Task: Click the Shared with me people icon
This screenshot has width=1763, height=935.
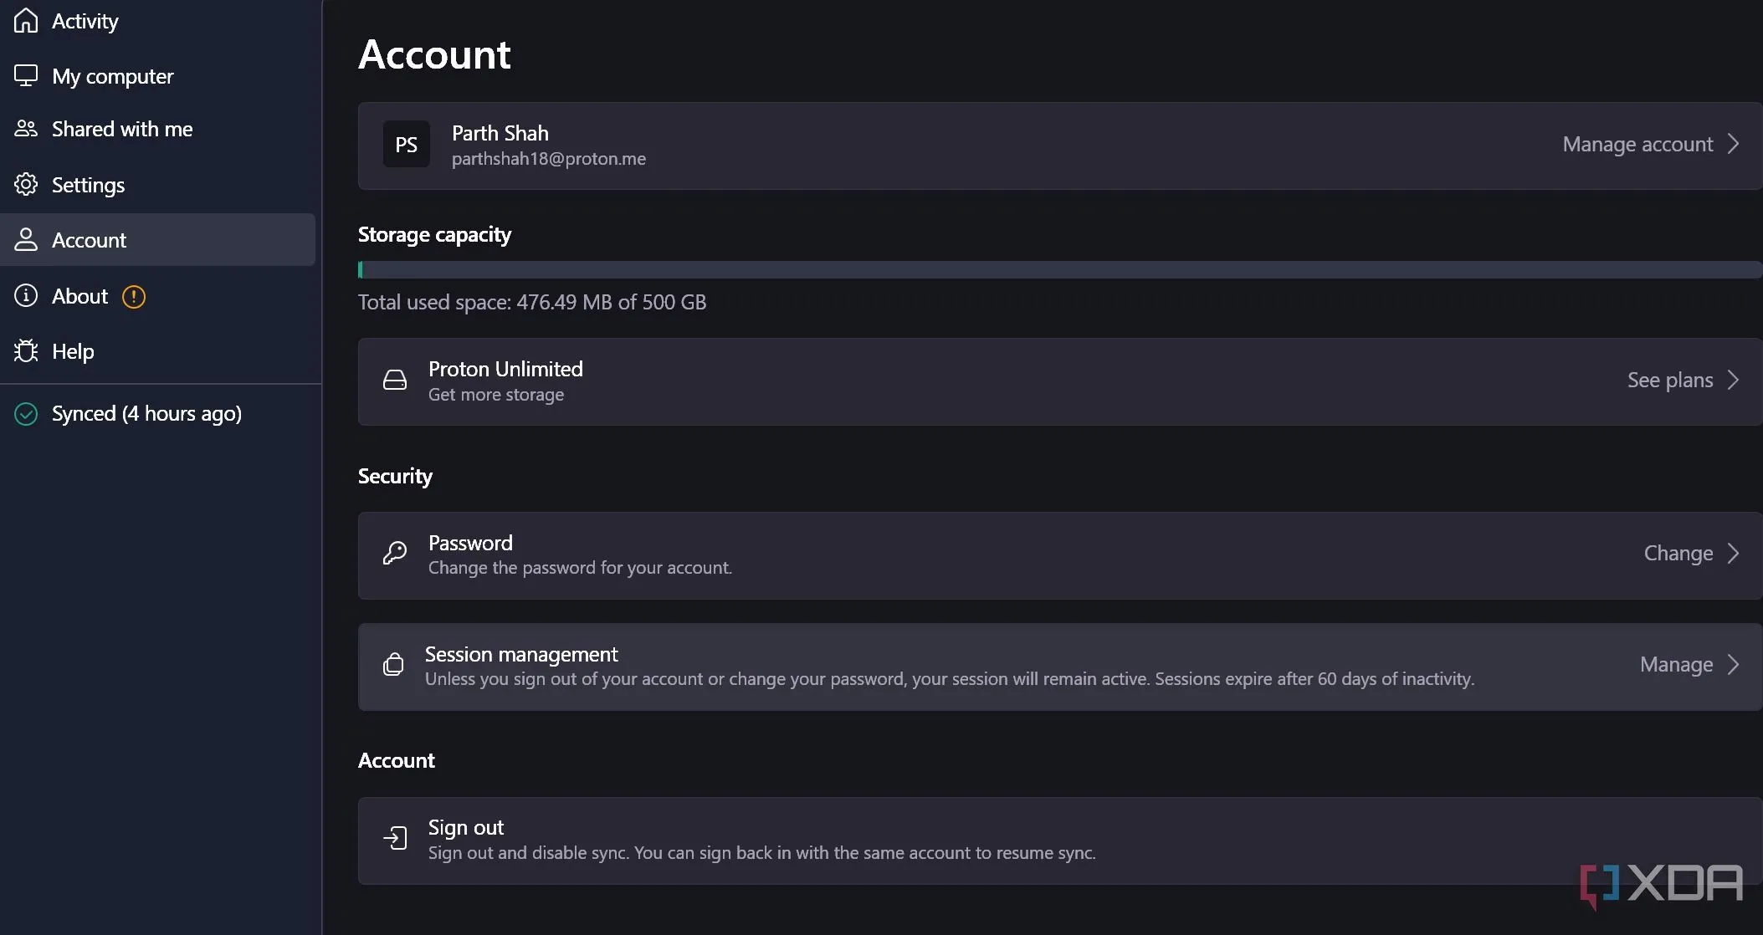Action: click(x=26, y=129)
